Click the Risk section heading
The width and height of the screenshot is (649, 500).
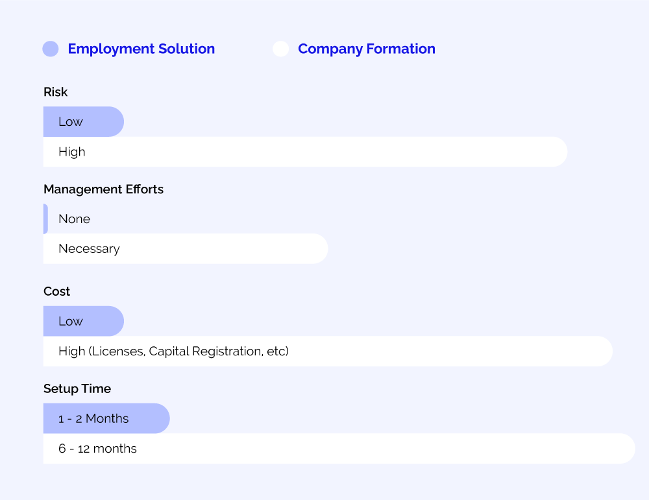click(55, 92)
